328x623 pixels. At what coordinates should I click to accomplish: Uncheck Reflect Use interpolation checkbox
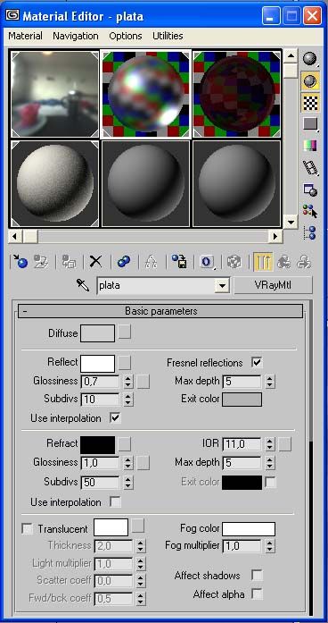click(115, 418)
